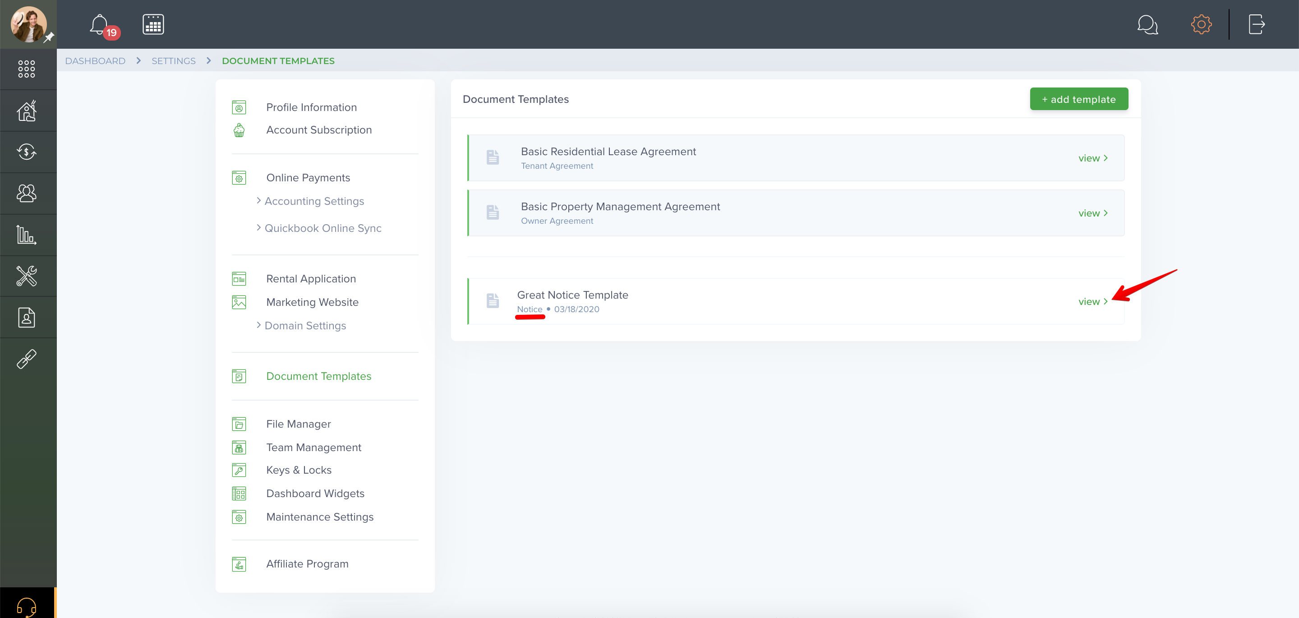
Task: View Great Notice Template
Action: tap(1093, 302)
